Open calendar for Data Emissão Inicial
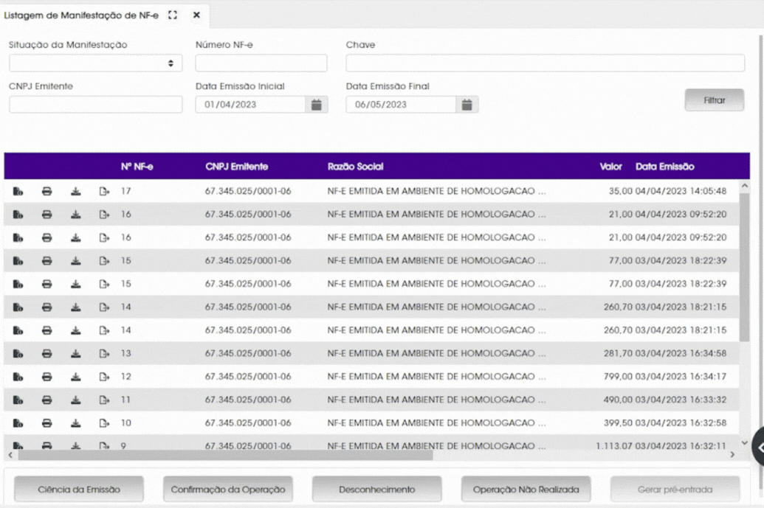The height and width of the screenshot is (508, 764). pyautogui.click(x=317, y=105)
